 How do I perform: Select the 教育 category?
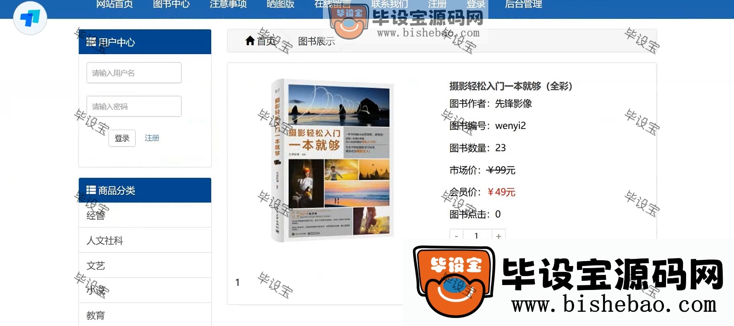(145, 315)
